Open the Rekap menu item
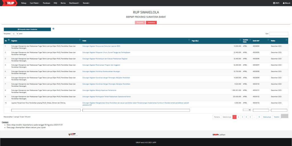 pyautogui.click(x=24, y=3)
